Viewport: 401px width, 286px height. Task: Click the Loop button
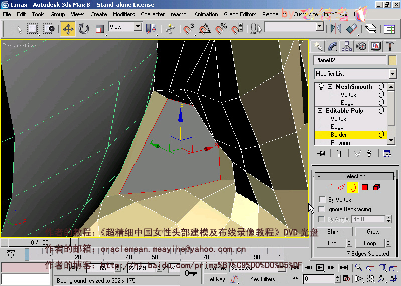tap(370, 243)
